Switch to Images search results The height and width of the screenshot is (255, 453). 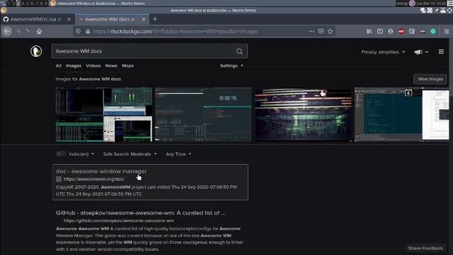[x=74, y=66]
